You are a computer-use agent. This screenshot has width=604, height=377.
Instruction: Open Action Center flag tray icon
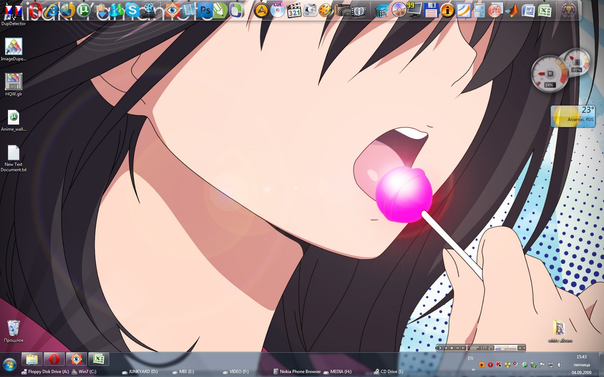click(542, 365)
